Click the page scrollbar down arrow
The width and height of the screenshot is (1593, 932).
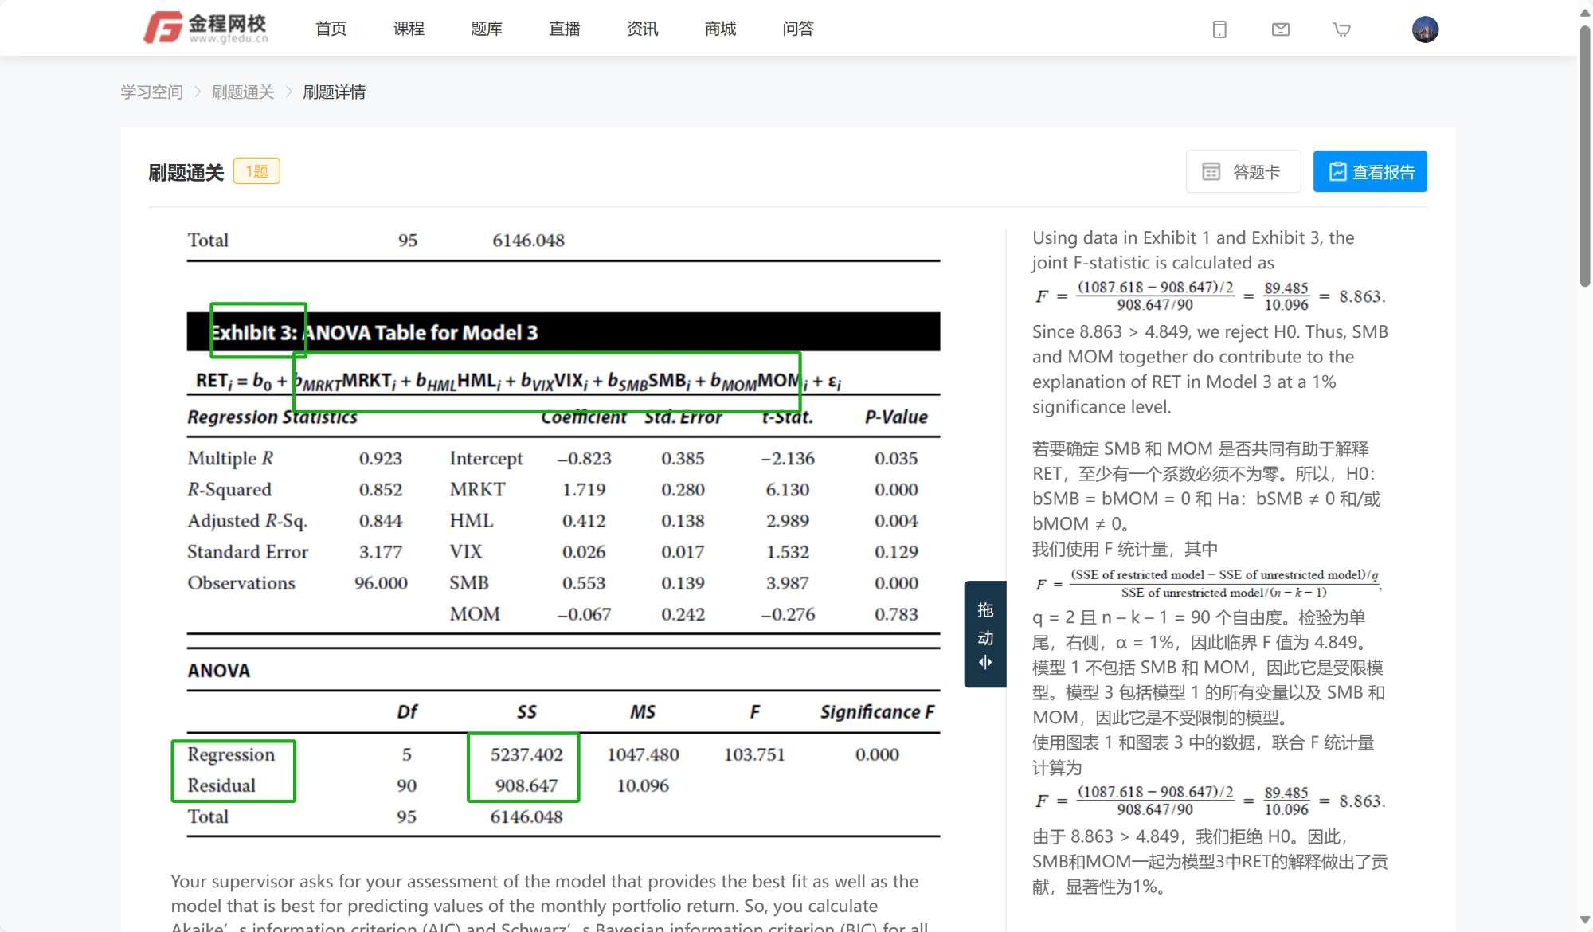pos(1584,919)
